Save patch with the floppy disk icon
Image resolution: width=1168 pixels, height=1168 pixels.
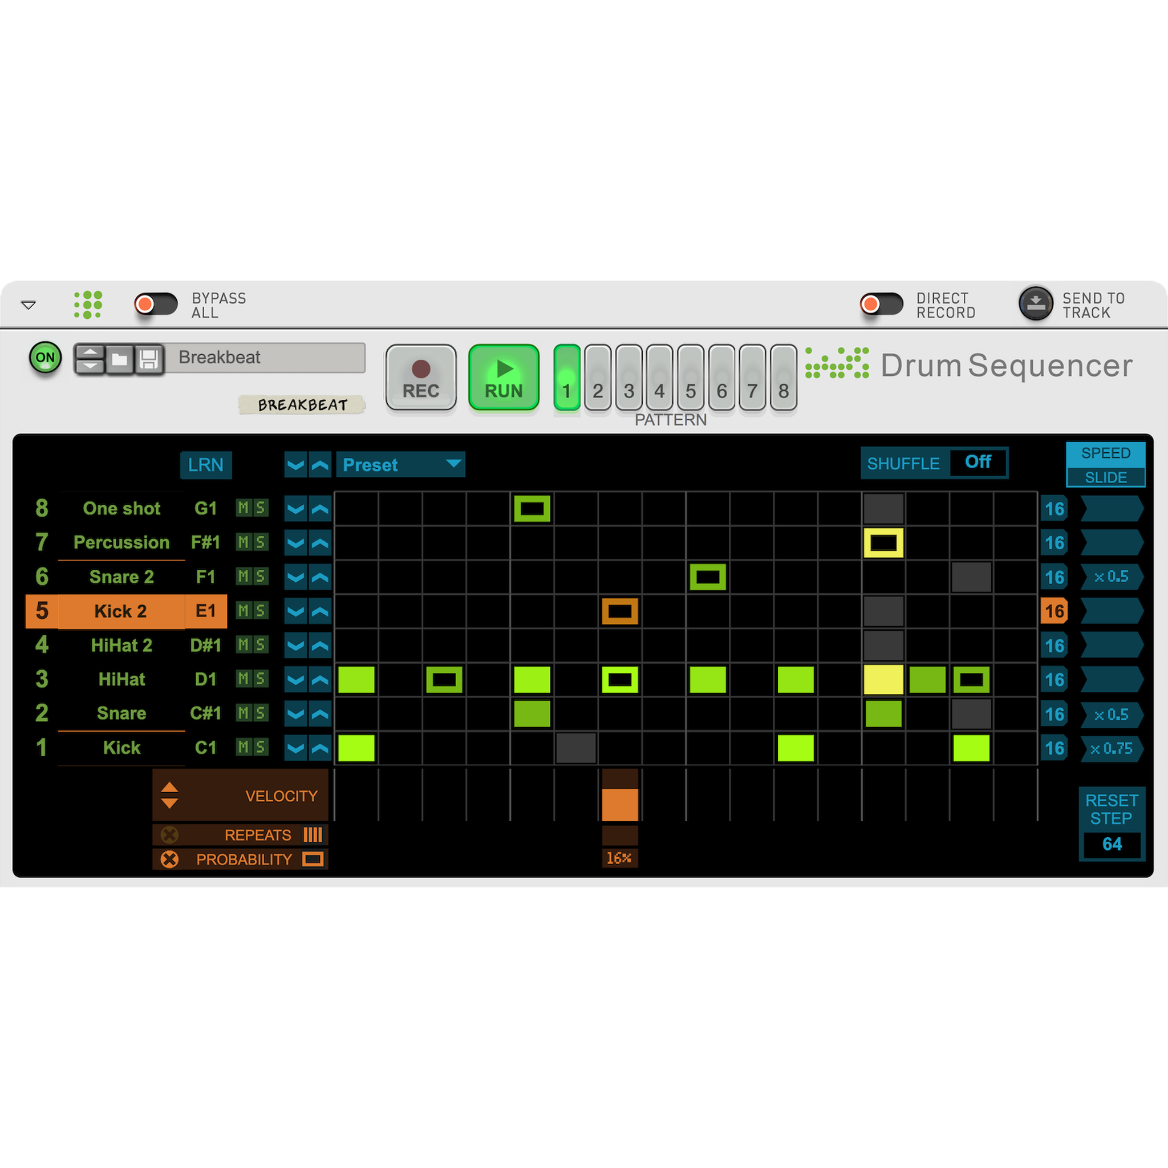click(x=149, y=359)
